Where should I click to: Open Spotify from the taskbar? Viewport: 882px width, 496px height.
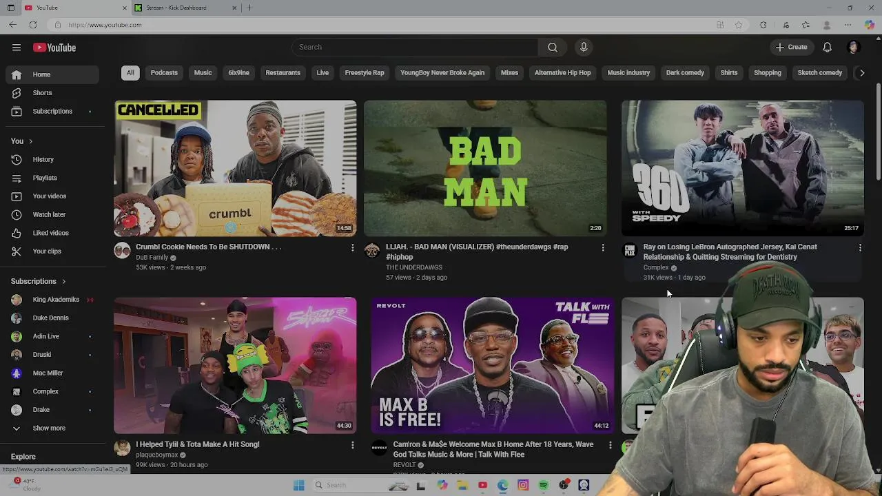pos(544,485)
